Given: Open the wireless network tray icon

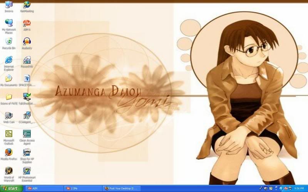Looking at the screenshot, I should [x=290, y=189].
